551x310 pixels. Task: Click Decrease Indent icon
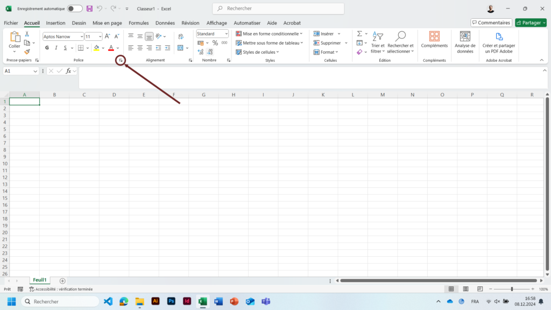coord(159,48)
